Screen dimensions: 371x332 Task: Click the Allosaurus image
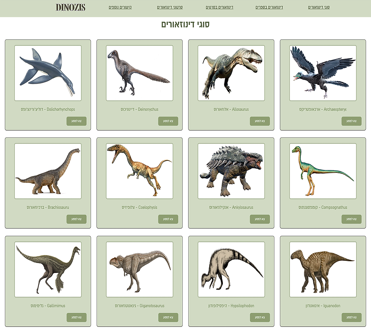231,73
